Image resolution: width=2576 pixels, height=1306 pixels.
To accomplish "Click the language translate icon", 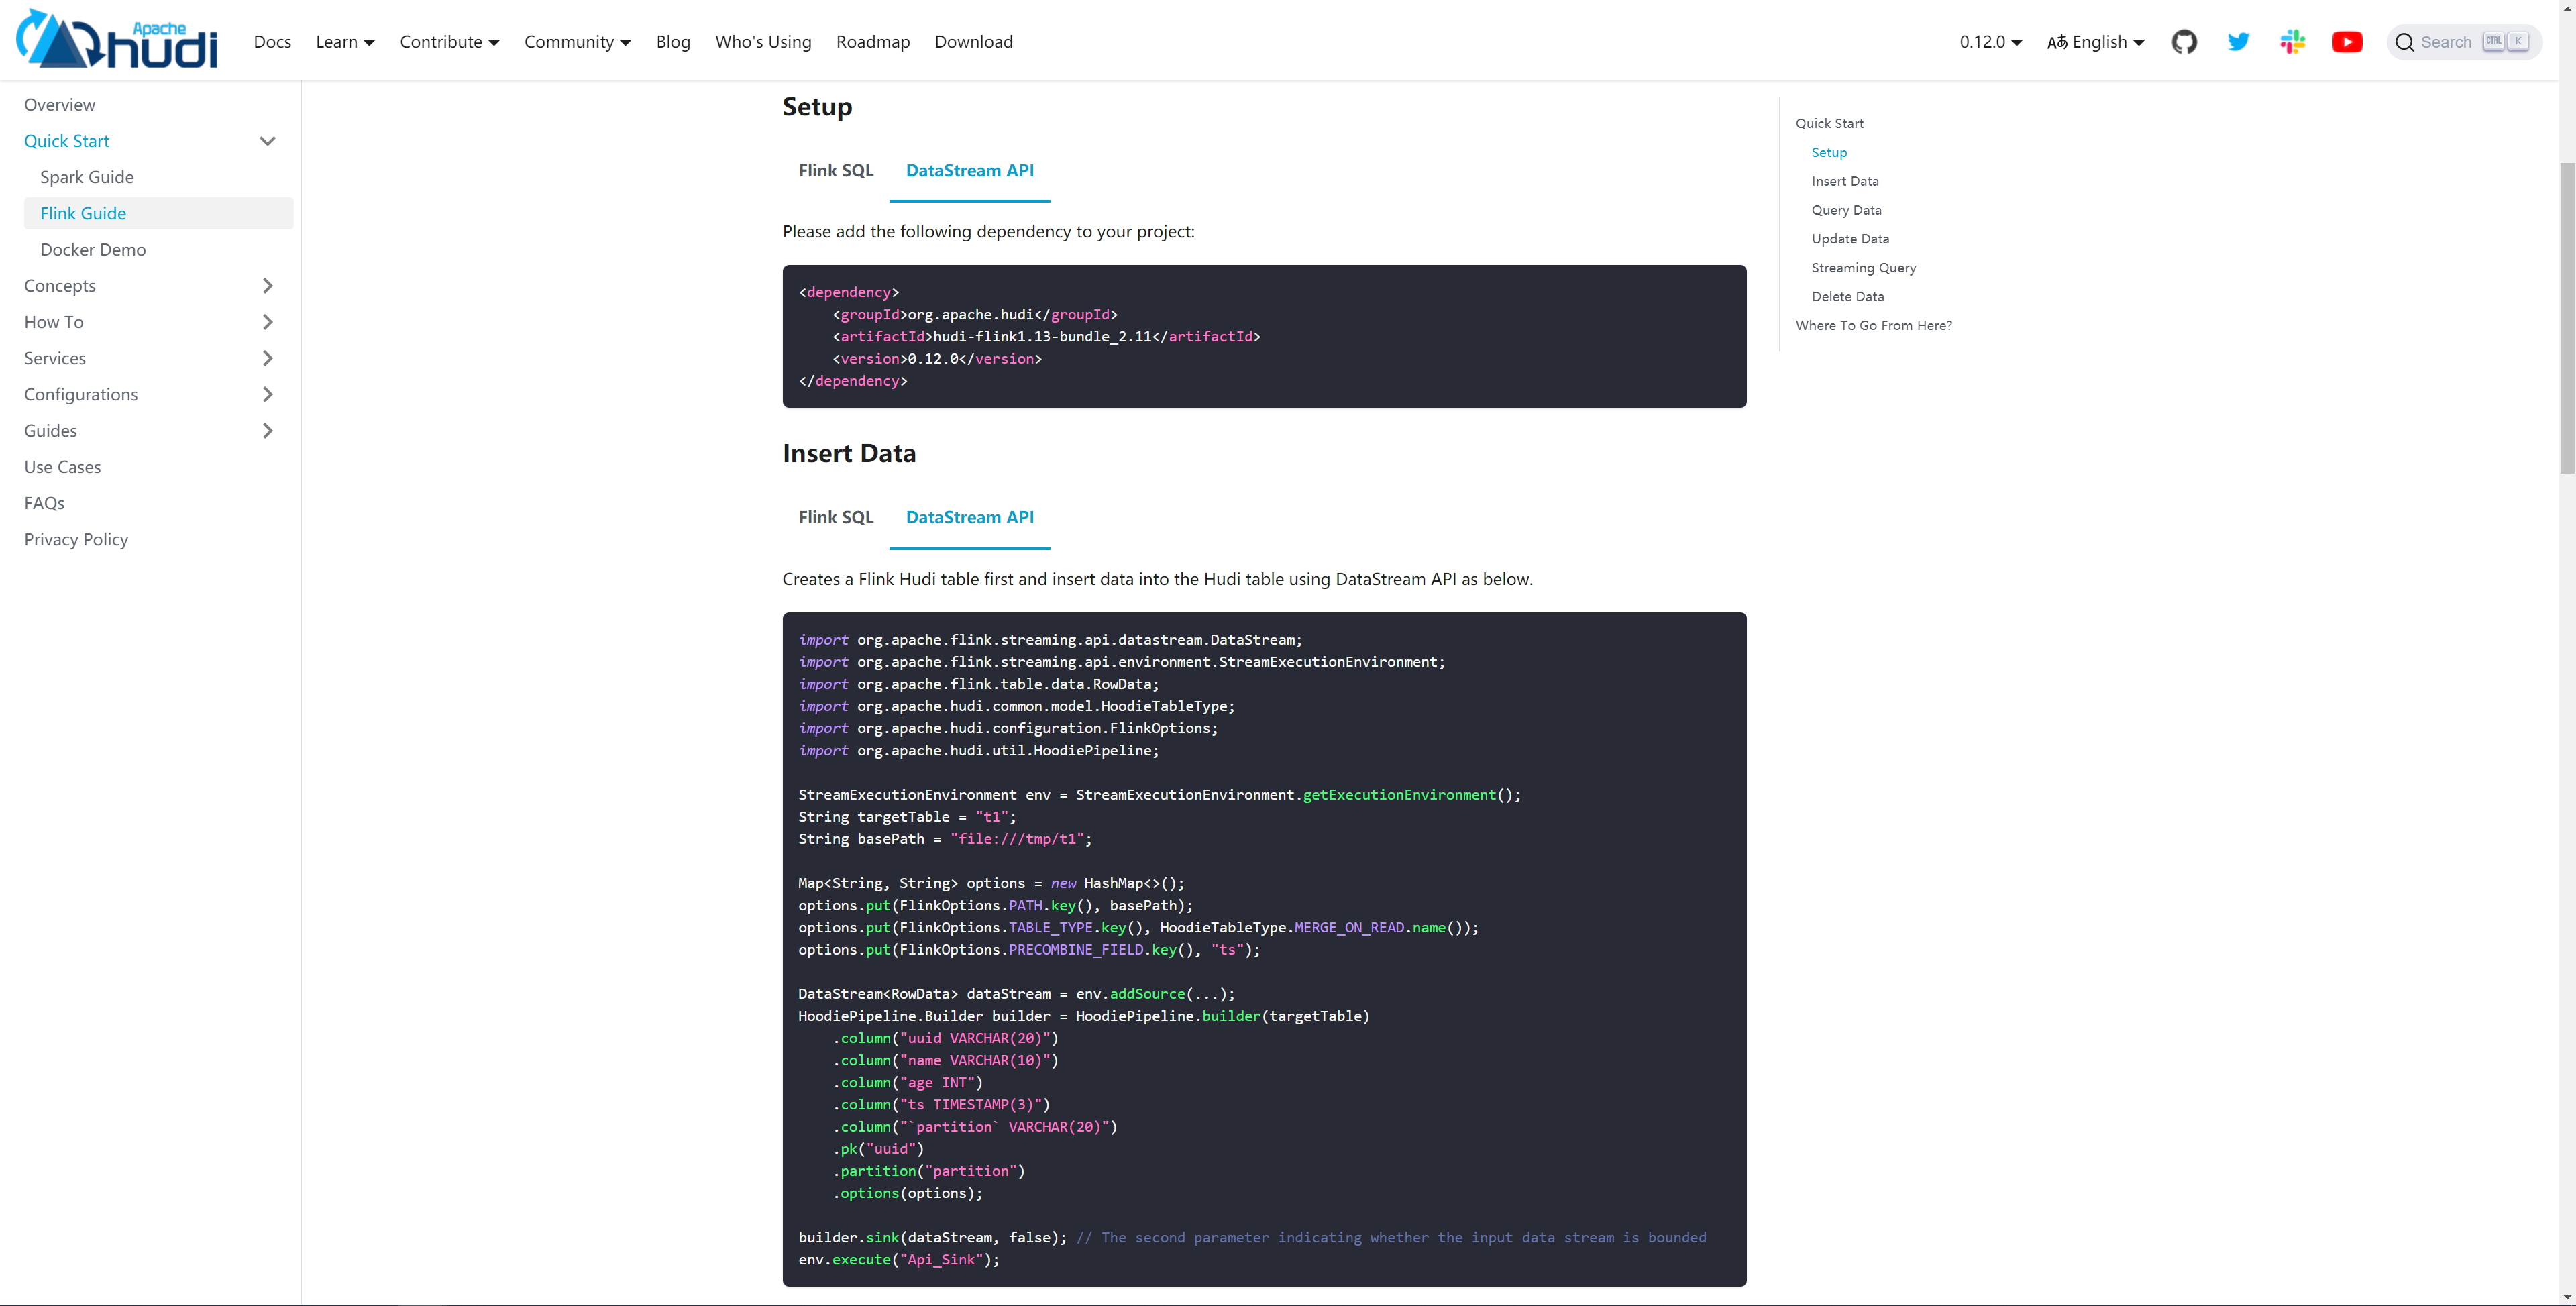I will pyautogui.click(x=2057, y=42).
